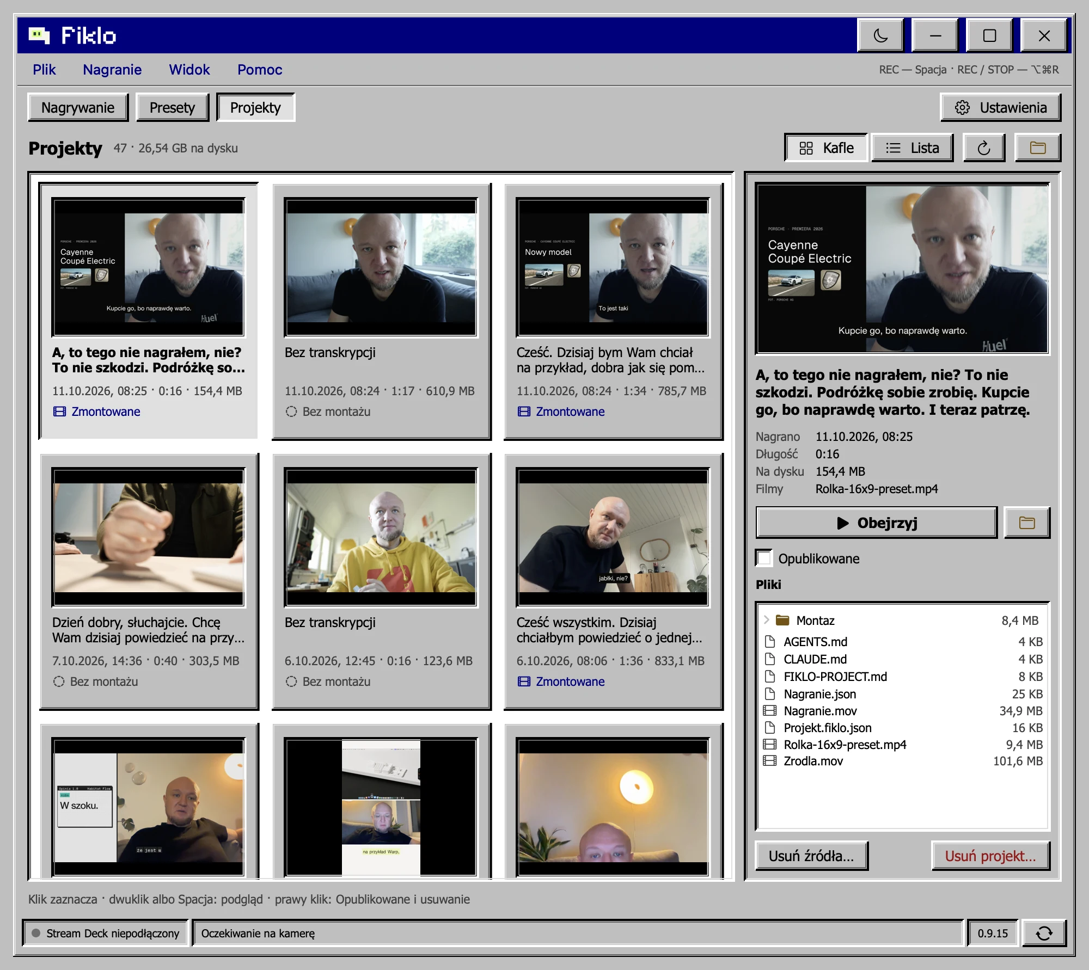
Task: Click the Usuń źródła... button
Action: 811,856
